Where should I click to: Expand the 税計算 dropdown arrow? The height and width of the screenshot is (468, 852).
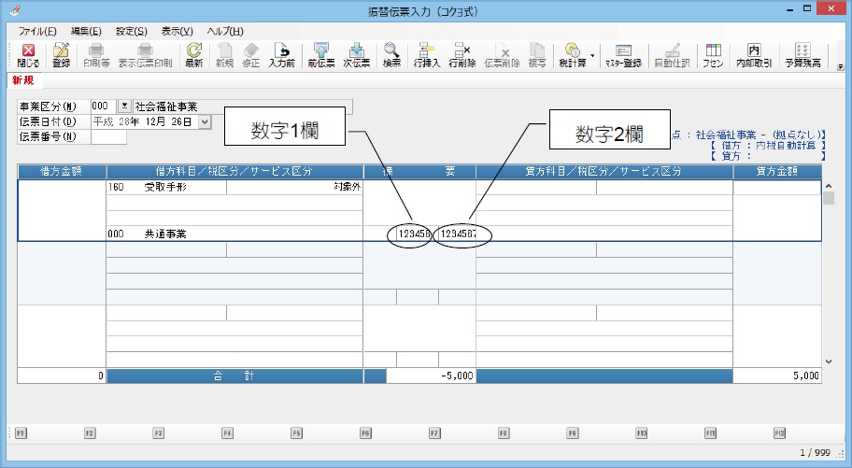click(592, 55)
